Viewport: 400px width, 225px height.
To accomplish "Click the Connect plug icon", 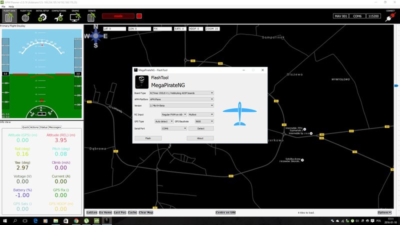I will (390, 17).
